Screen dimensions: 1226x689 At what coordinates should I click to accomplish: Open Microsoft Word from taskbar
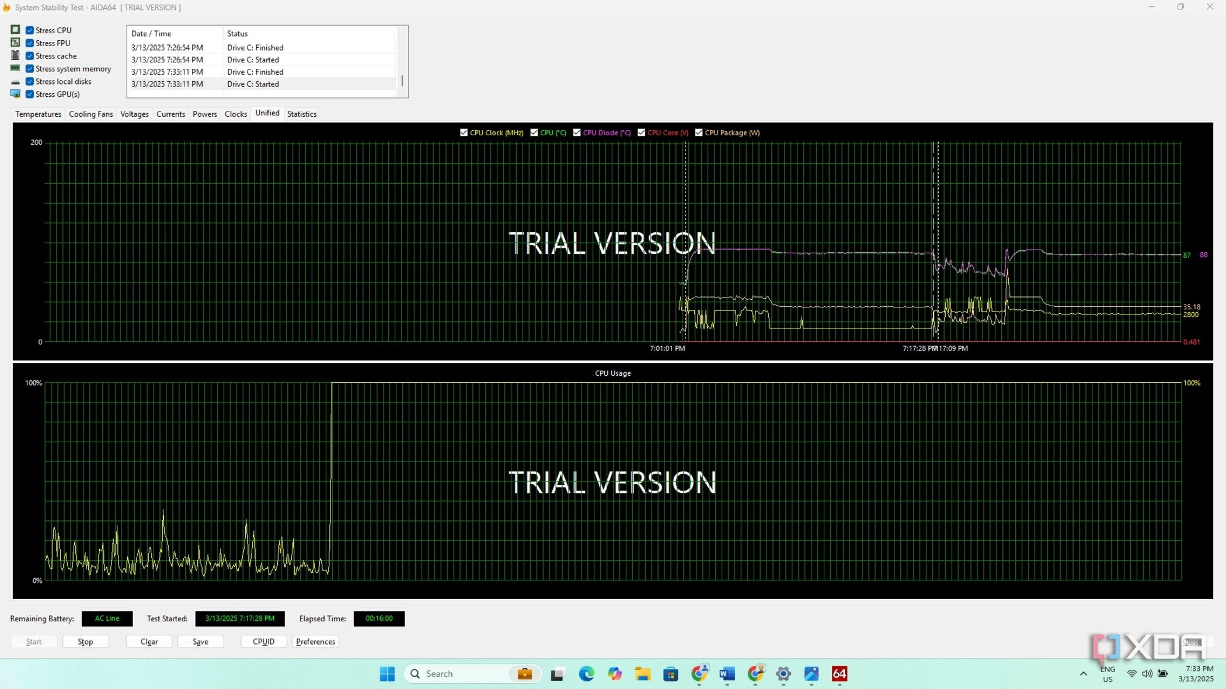coord(727,674)
